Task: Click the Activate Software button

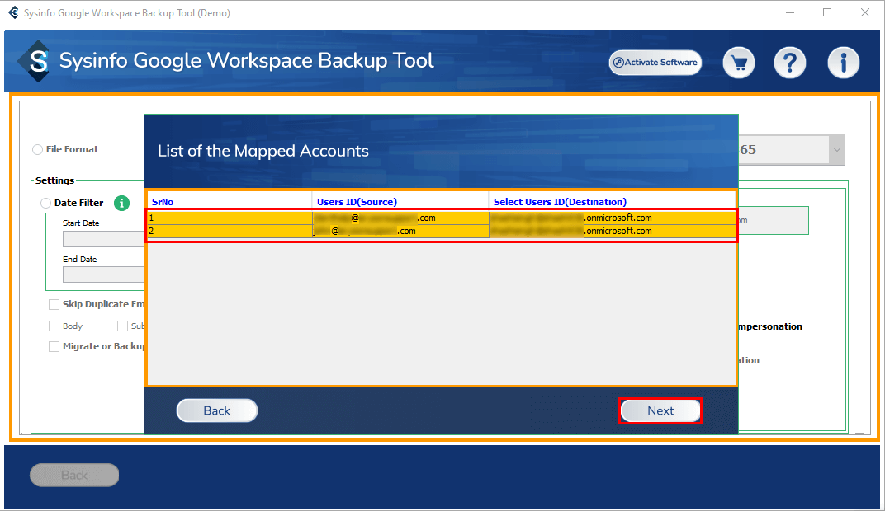Action: [x=655, y=63]
